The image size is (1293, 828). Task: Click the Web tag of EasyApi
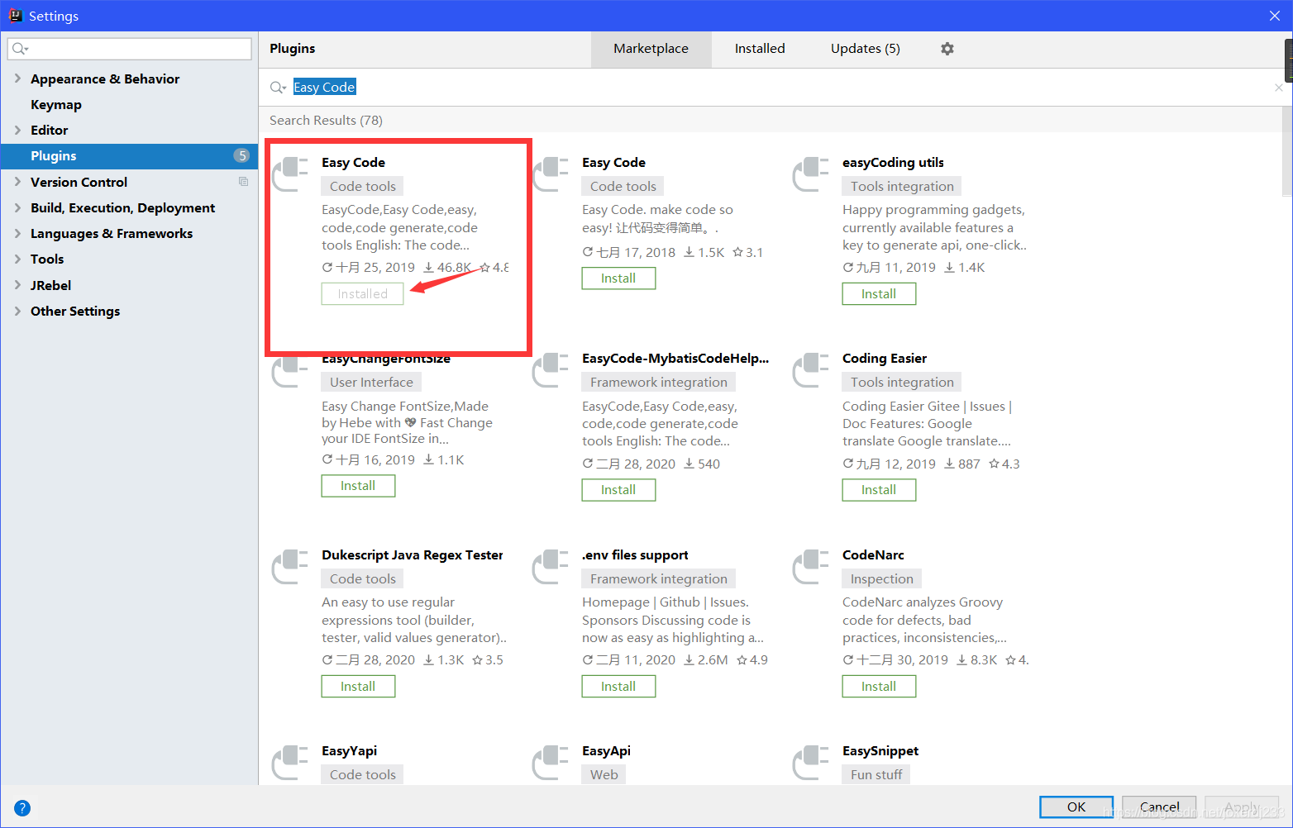point(604,775)
